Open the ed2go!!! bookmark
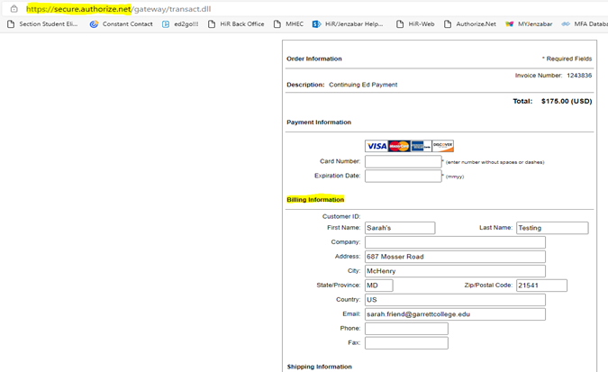The width and height of the screenshot is (608, 372). (x=180, y=24)
